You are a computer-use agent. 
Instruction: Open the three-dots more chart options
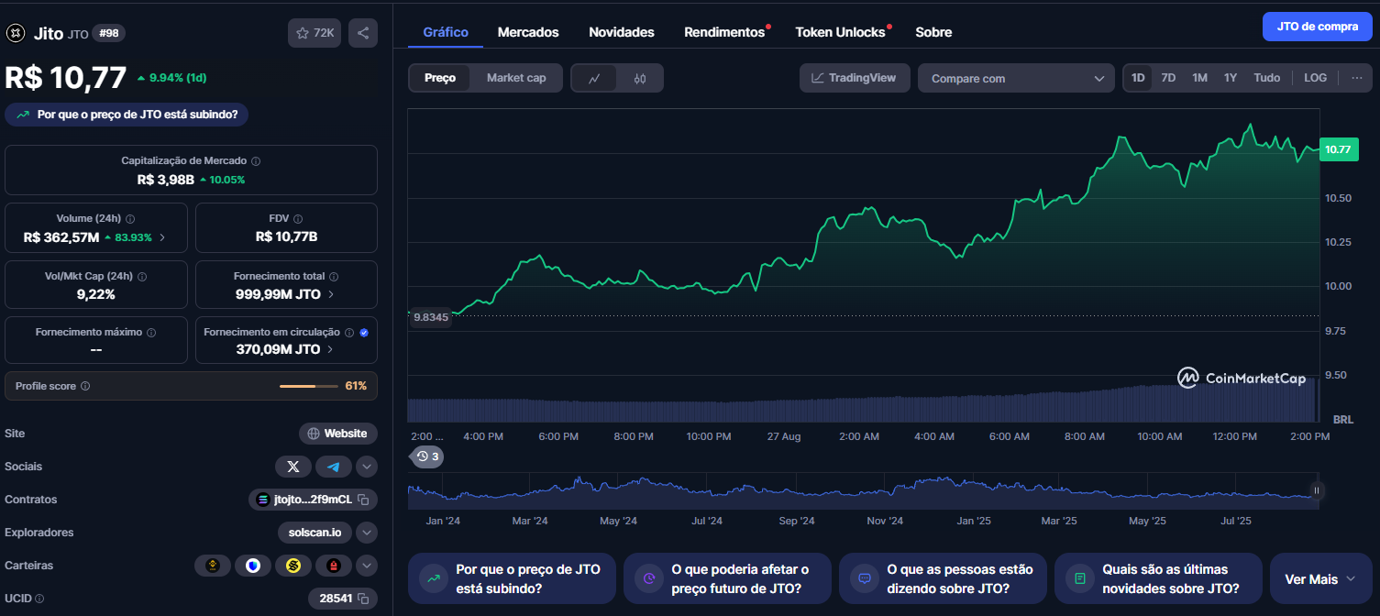1356,78
